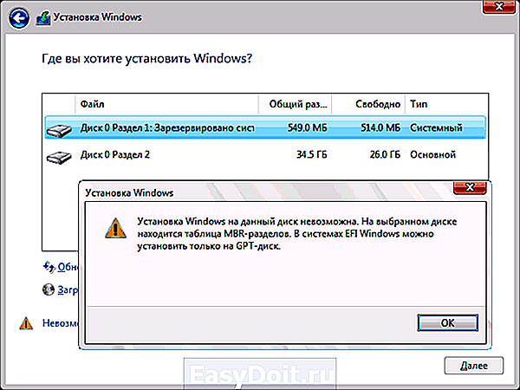Select row Диск 0 Раздел 2

(265, 154)
